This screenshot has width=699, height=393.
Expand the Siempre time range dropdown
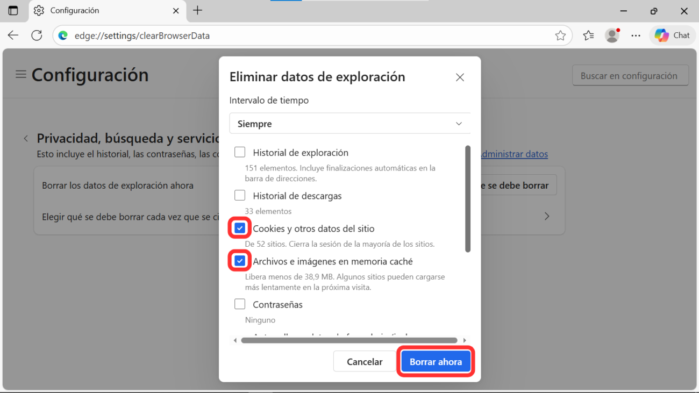(x=349, y=124)
